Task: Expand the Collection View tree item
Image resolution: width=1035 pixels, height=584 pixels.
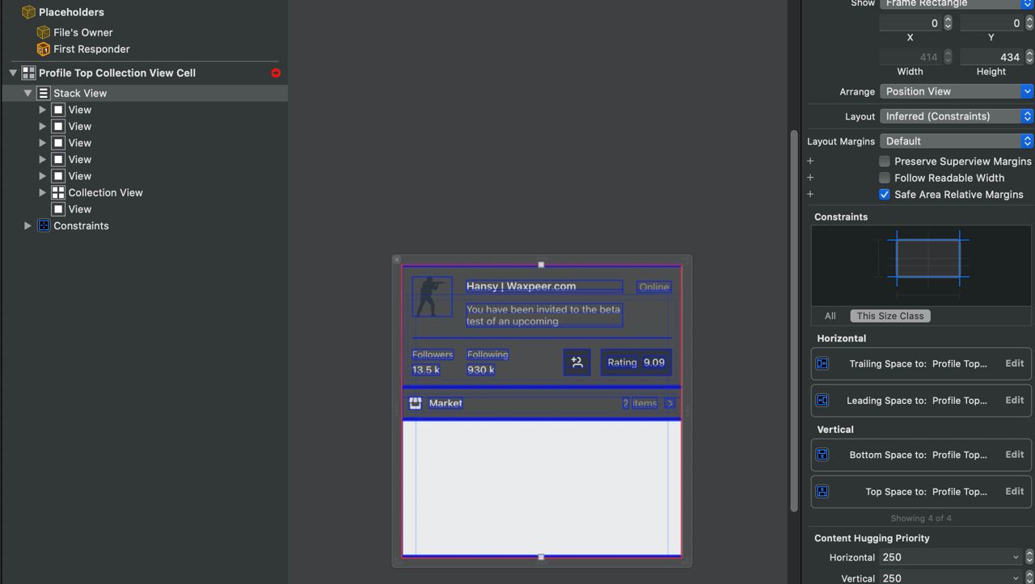Action: pyautogui.click(x=43, y=192)
